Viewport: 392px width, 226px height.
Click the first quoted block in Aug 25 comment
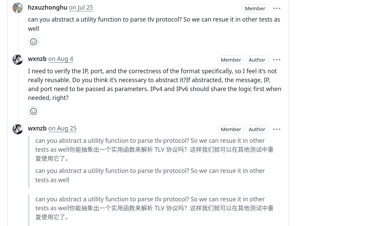[x=154, y=149]
